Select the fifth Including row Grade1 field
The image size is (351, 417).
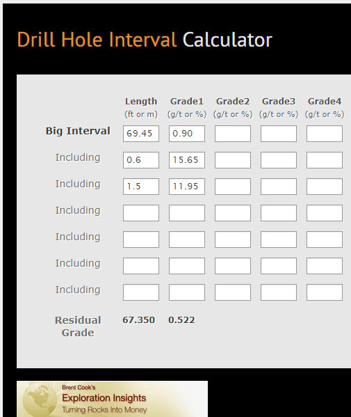[x=187, y=266]
